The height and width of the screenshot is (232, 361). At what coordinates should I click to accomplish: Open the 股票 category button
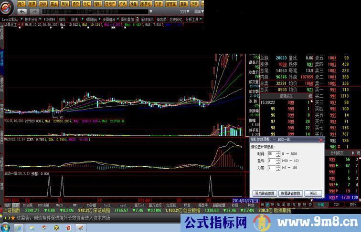(32, 3)
